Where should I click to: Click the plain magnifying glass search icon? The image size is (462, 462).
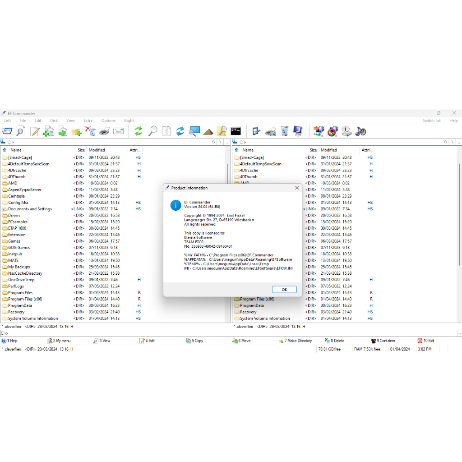[152, 131]
